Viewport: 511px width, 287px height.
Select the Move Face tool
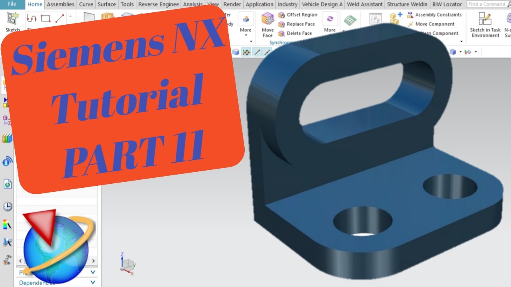coord(267,25)
